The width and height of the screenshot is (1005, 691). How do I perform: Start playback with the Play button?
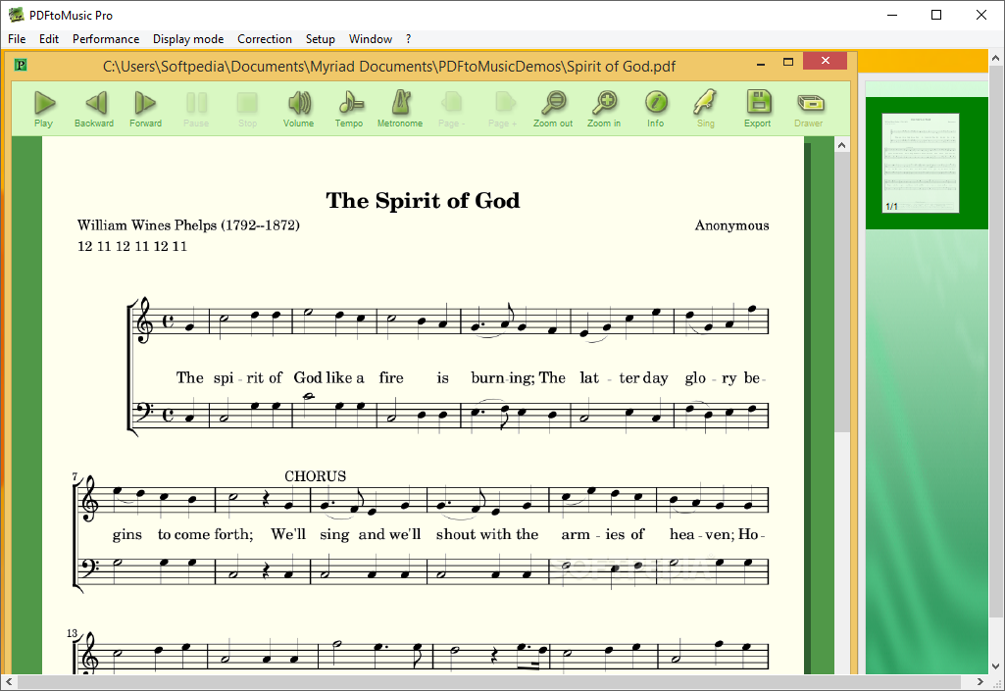click(43, 109)
